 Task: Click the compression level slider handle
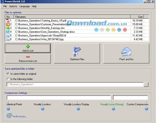coord(112,98)
